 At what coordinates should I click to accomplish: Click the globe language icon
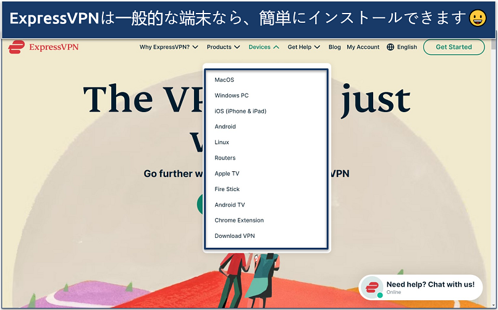pyautogui.click(x=390, y=47)
